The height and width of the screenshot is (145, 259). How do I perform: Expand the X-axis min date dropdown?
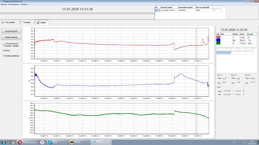pyautogui.click(x=232, y=94)
